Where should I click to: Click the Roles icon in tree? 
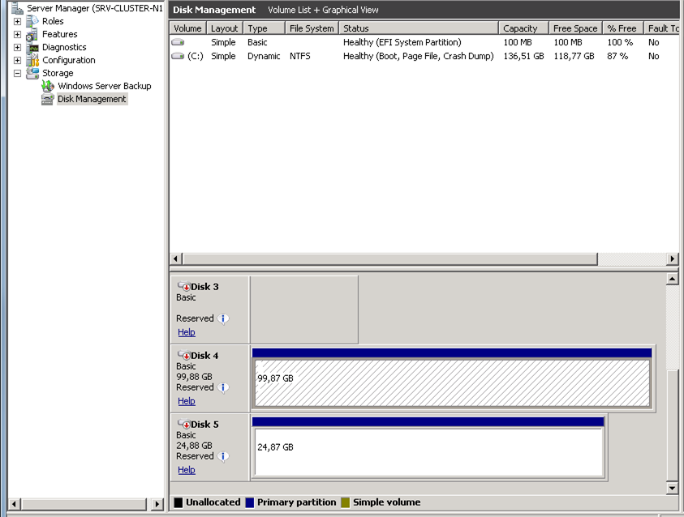click(x=32, y=22)
